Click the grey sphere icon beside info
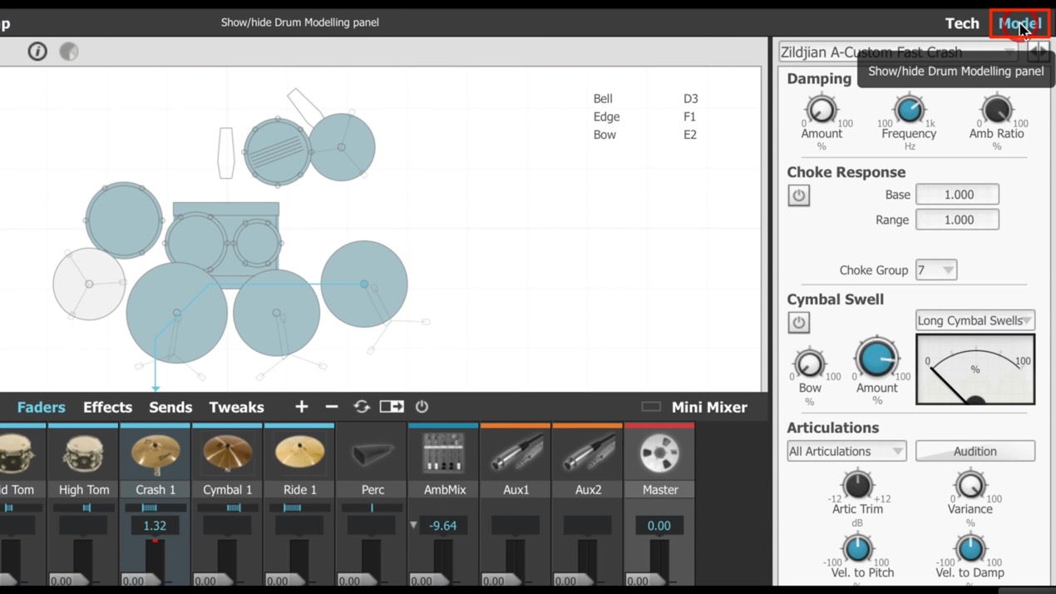Viewport: 1056px width, 594px height. click(69, 52)
